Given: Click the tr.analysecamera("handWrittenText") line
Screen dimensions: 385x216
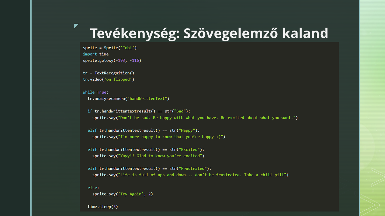Looking at the screenshot, I should (128, 98).
